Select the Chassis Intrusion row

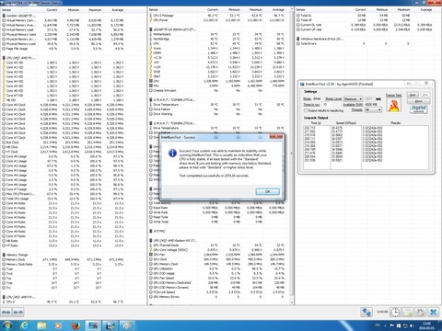217,91
